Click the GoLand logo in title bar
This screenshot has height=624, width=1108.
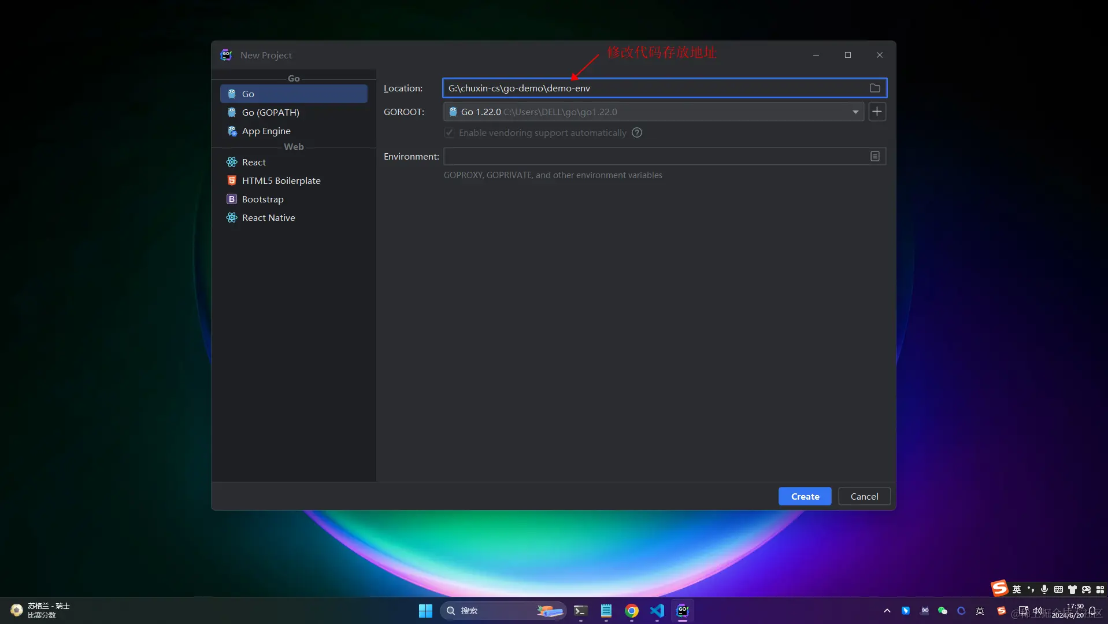pyautogui.click(x=226, y=55)
